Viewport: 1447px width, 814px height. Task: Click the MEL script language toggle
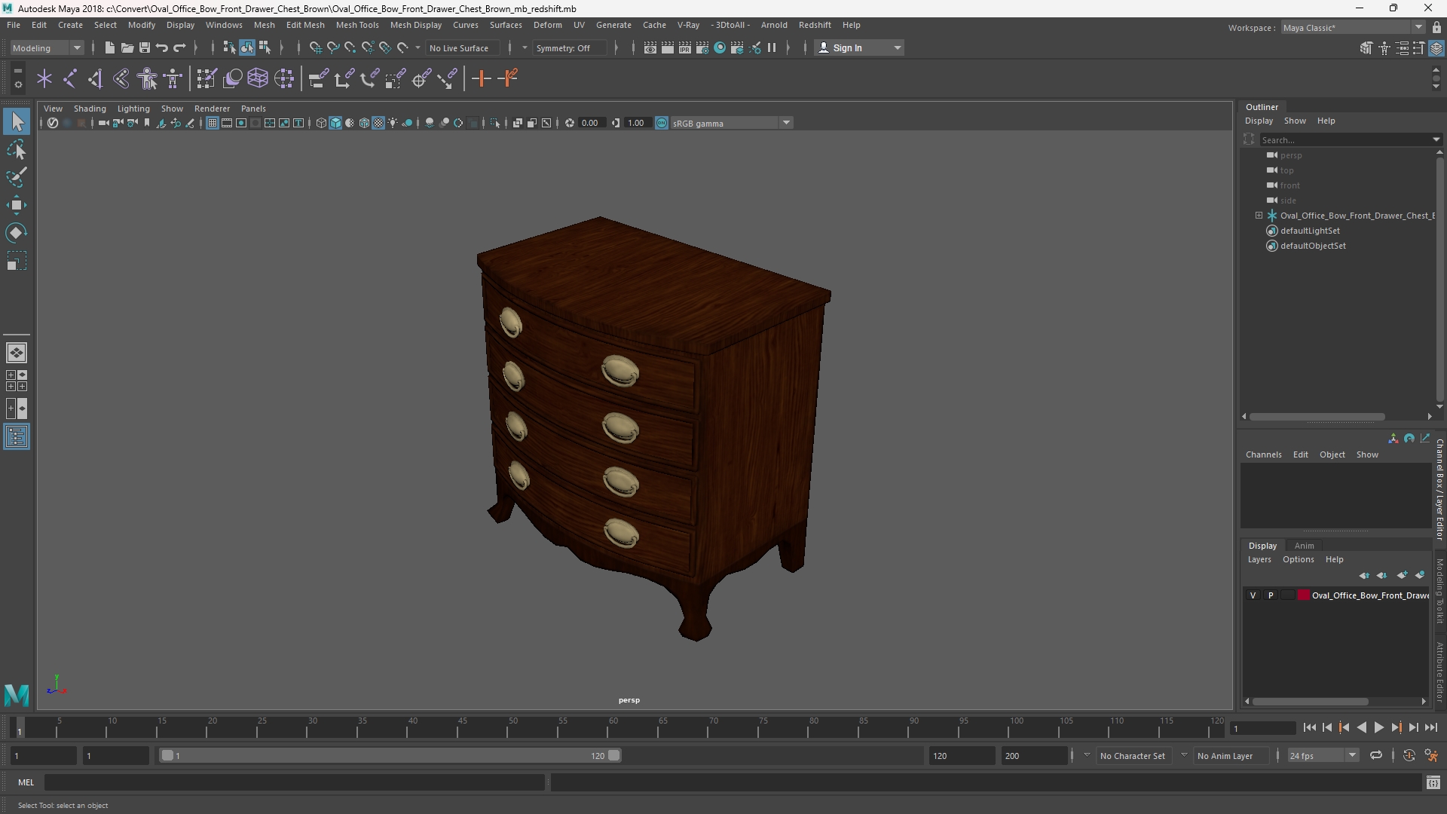[x=26, y=782]
